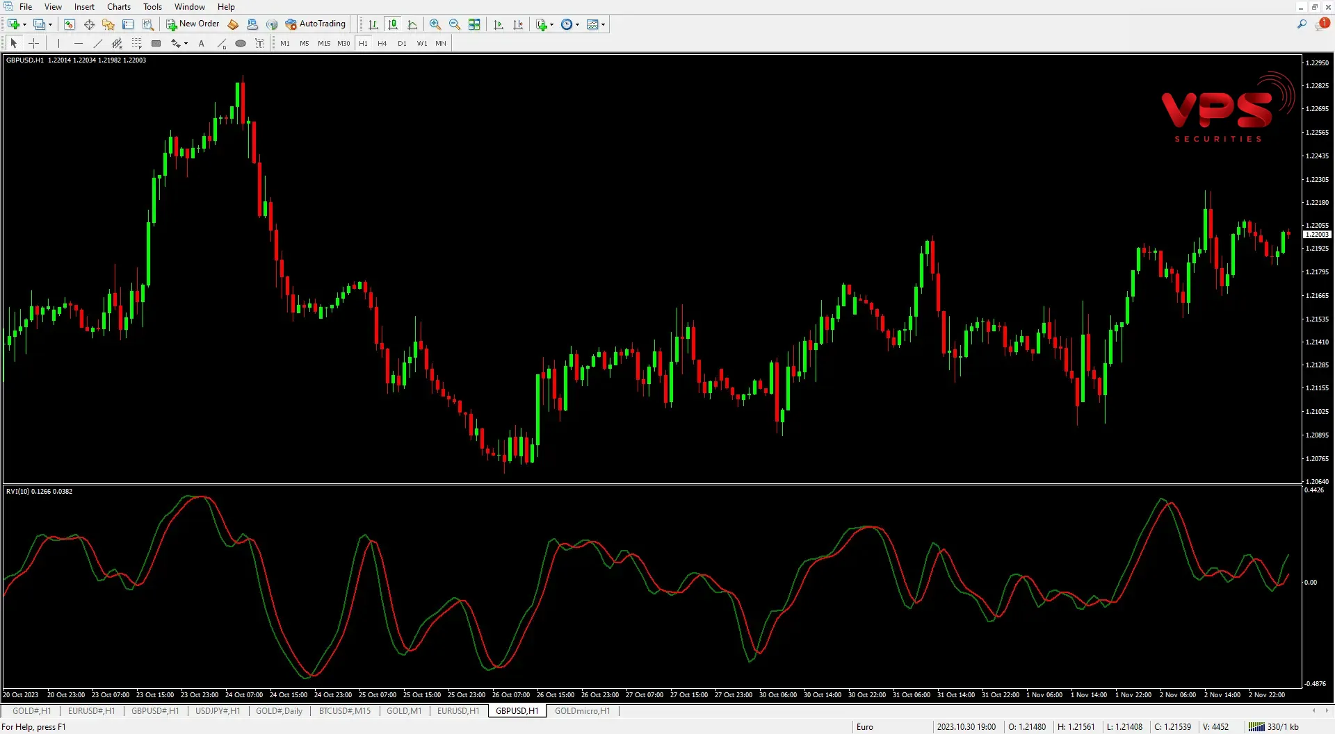Switch chart to bar chart mode
1335x734 pixels.
tap(373, 24)
